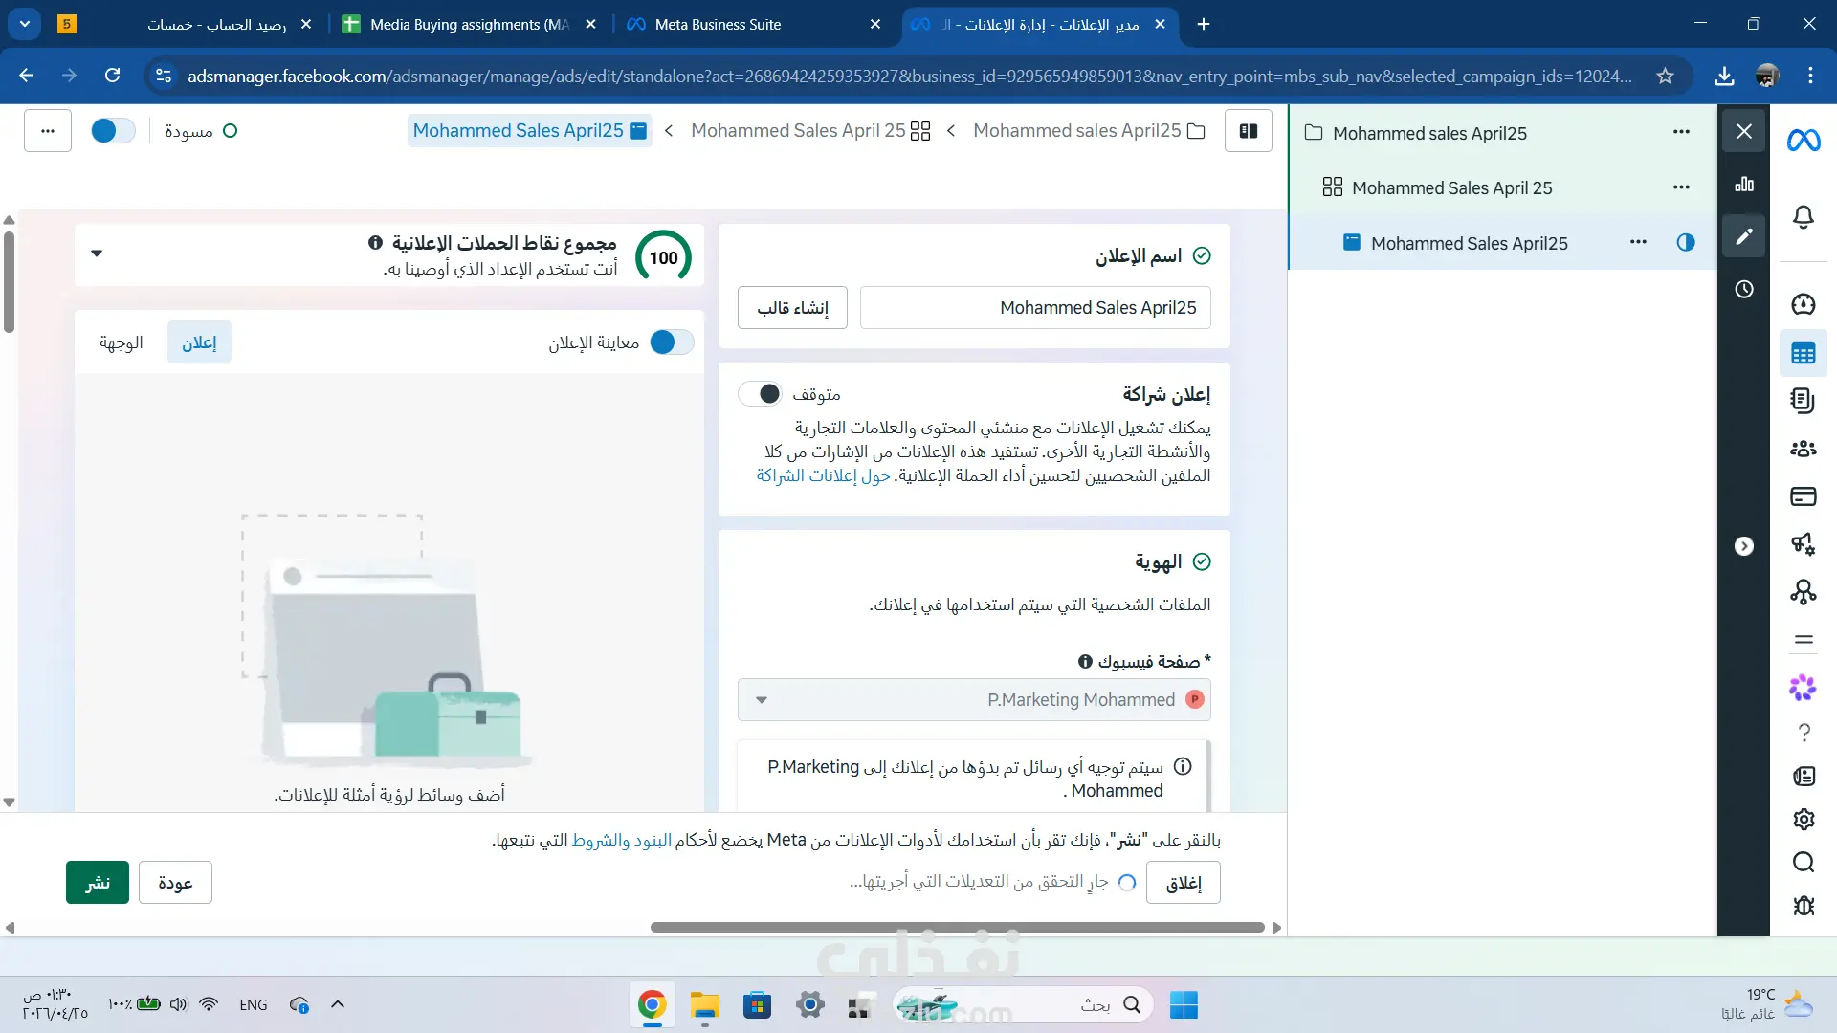Image resolution: width=1837 pixels, height=1033 pixels.
Task: Open the All tools hamburger icon
Action: tap(1804, 640)
